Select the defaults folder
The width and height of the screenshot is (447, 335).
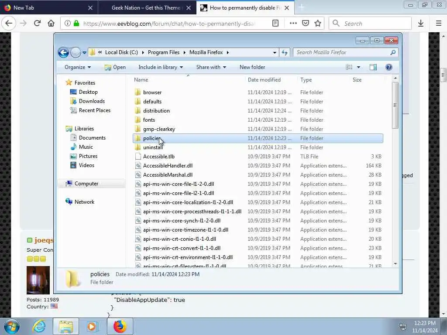click(x=152, y=102)
